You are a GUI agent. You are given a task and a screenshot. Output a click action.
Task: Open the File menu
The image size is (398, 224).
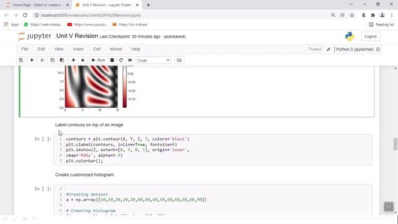[25, 49]
